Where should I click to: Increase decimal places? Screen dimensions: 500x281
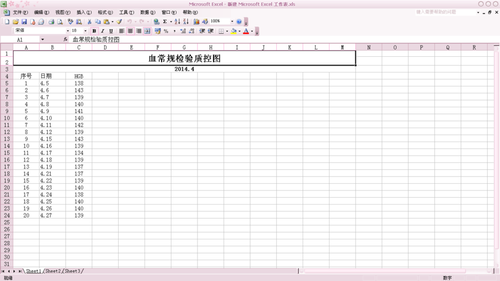[x=183, y=31]
